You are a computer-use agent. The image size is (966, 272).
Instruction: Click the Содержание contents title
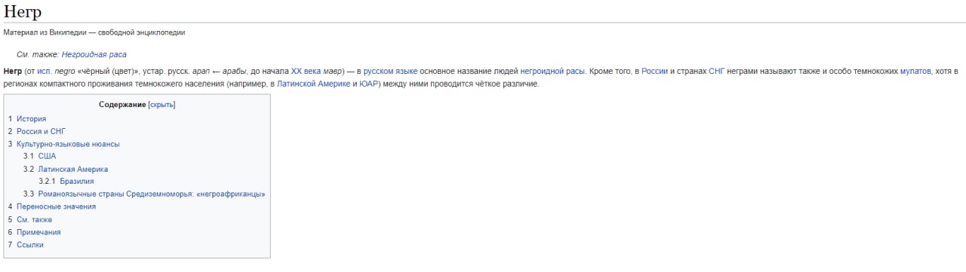[122, 105]
